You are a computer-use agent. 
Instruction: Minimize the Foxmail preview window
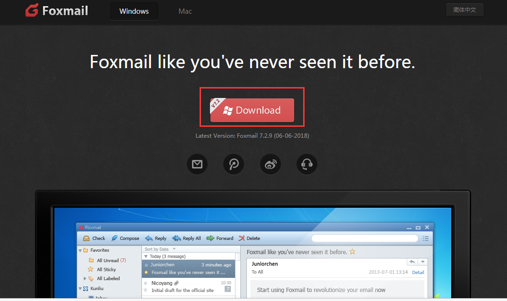coord(409,228)
